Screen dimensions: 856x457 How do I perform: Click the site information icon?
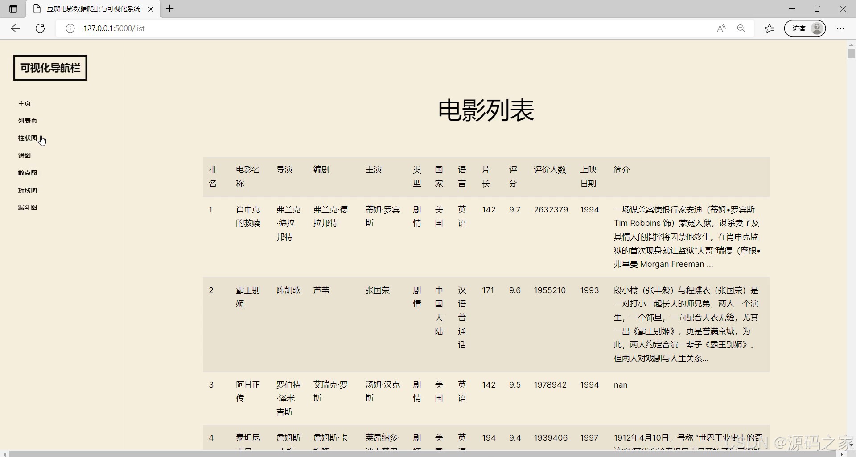tap(70, 29)
